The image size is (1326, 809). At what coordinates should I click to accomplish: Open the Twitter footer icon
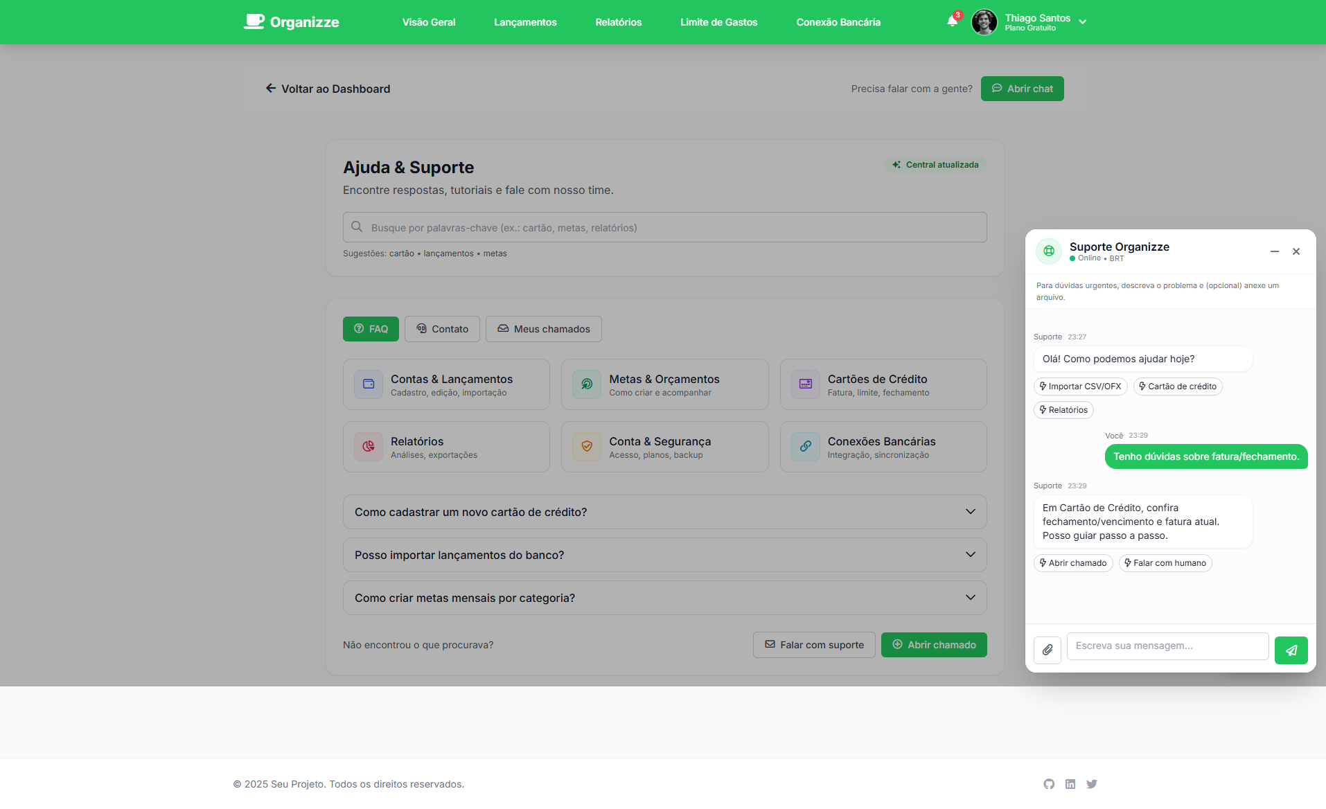(1092, 784)
